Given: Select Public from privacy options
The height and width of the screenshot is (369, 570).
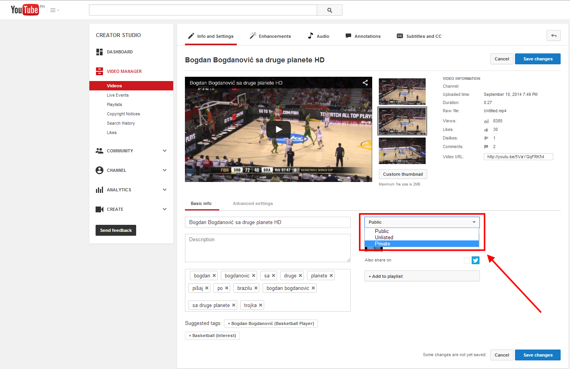Looking at the screenshot, I should [x=422, y=231].
